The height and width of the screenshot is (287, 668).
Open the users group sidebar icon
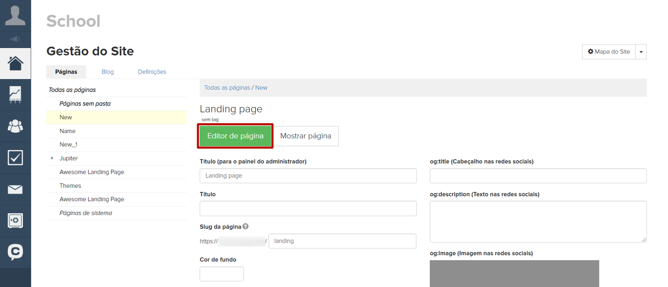[x=15, y=126]
